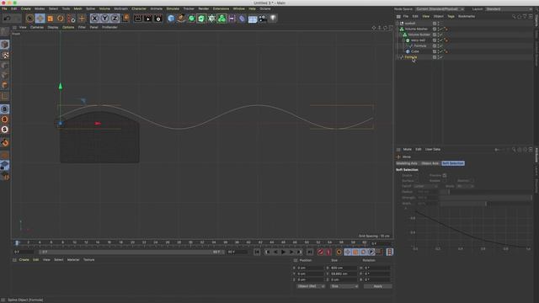Toggle the Y axis lock

pos(104,19)
